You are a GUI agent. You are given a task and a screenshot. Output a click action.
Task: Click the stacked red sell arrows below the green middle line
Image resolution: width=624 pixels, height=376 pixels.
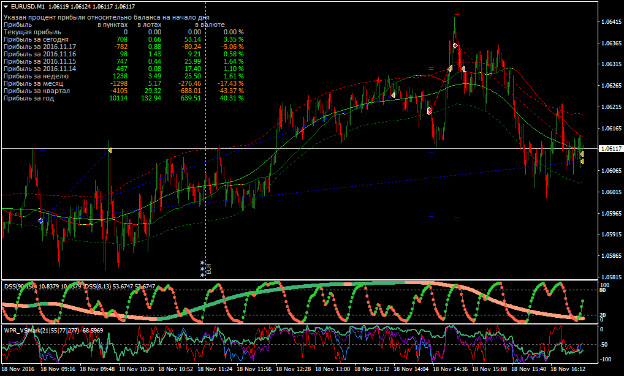point(430,111)
